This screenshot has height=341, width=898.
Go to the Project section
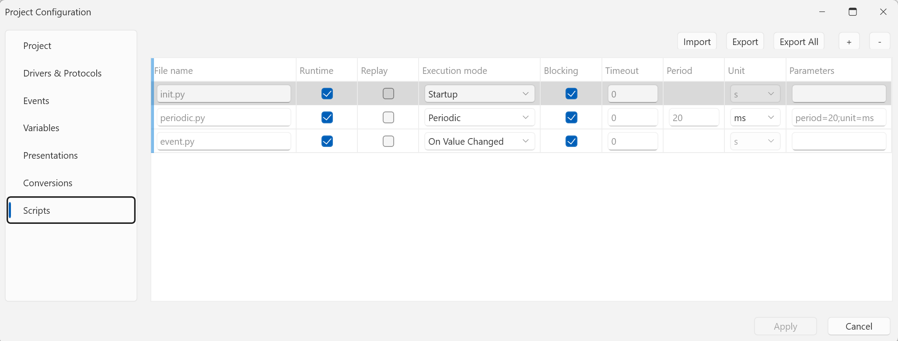[71, 46]
